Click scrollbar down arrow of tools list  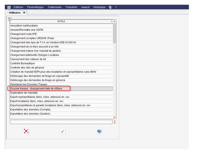click(114, 117)
